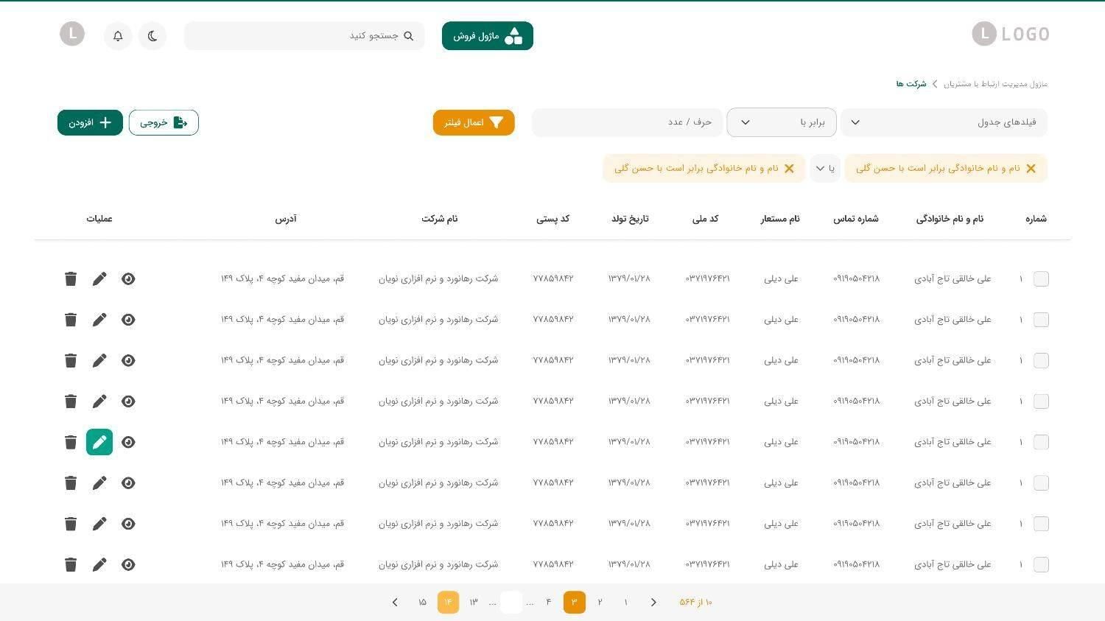
Task: View the second table row with eye icon
Action: 128,319
